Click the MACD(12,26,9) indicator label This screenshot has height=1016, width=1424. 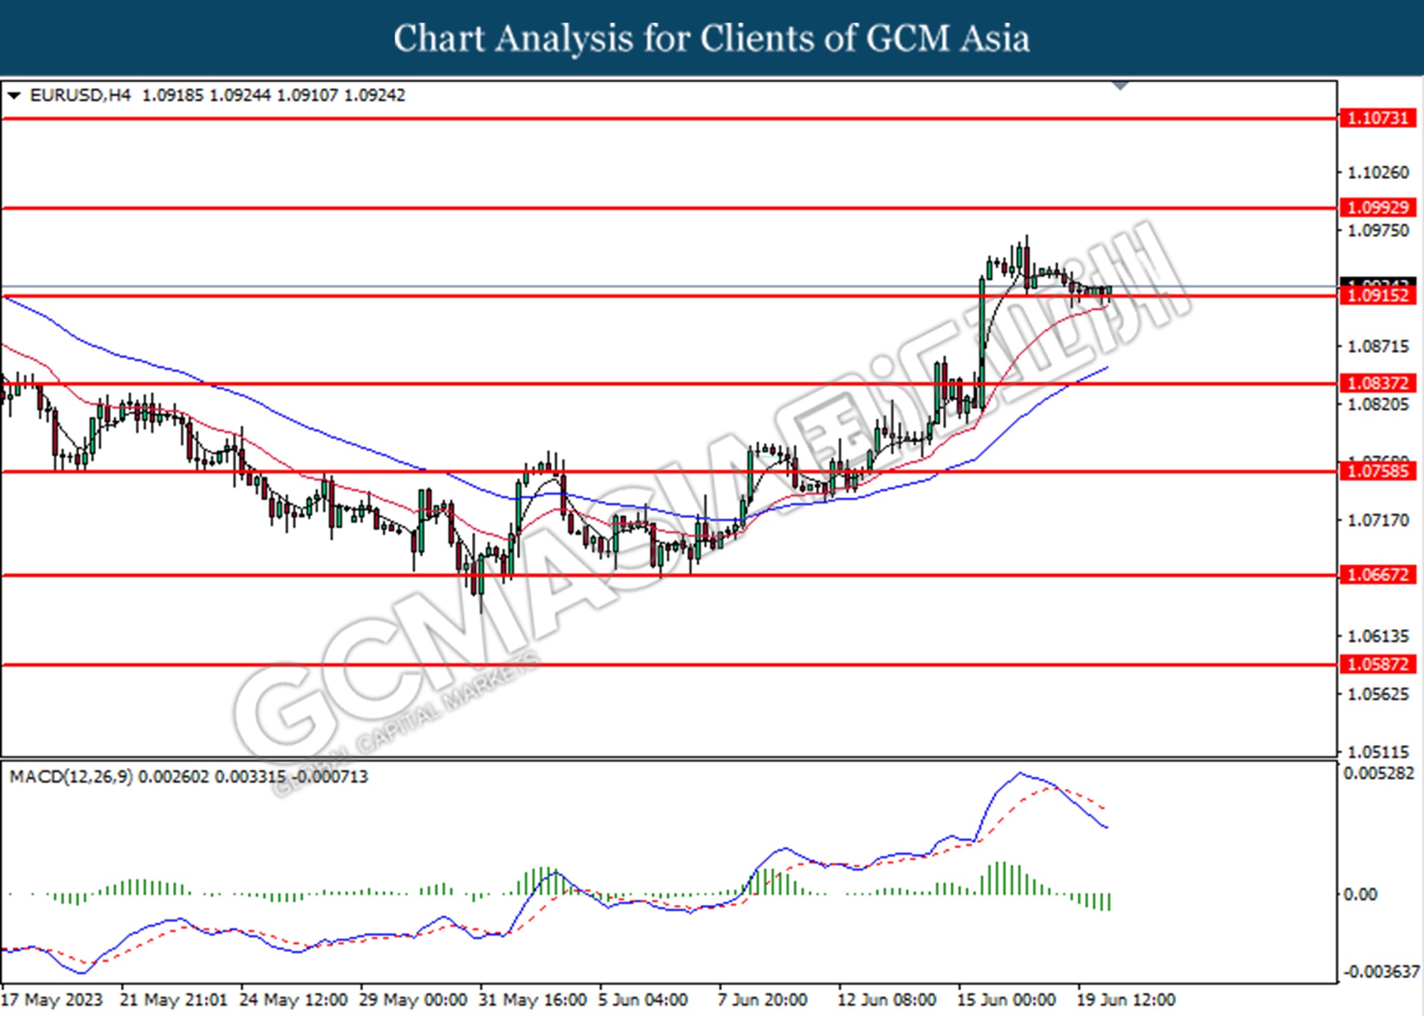click(71, 776)
